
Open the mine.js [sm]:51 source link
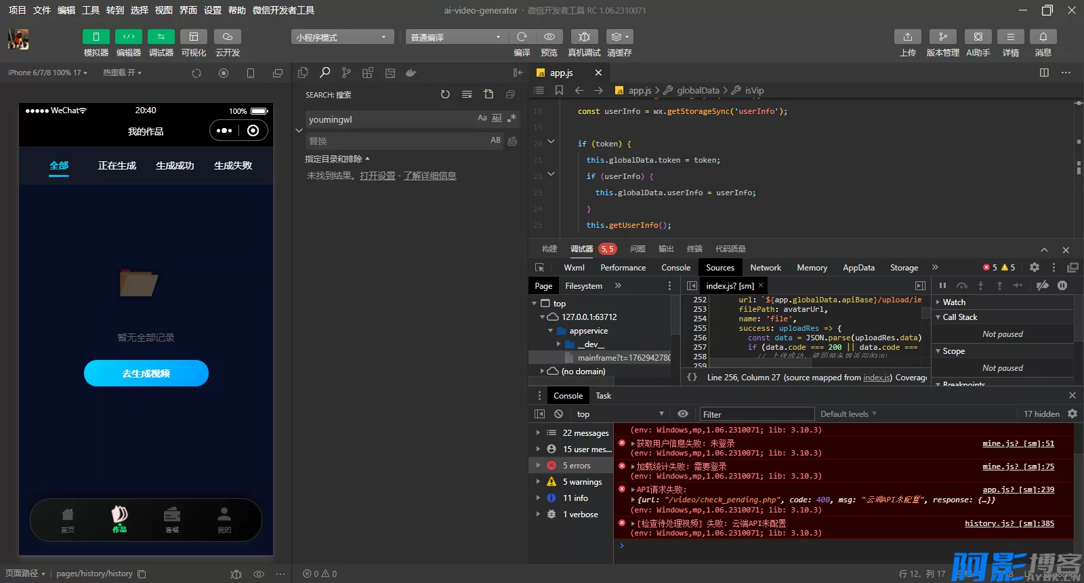coord(1018,443)
